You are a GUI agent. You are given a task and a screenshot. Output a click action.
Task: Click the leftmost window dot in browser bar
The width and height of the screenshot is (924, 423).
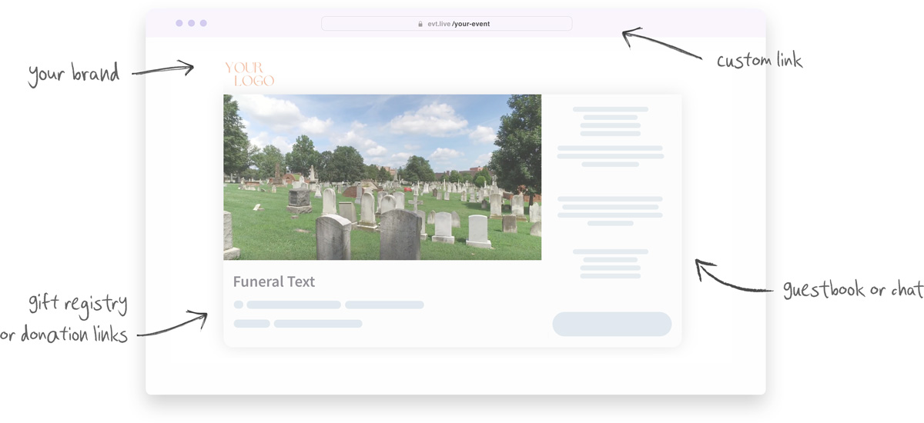tap(179, 23)
